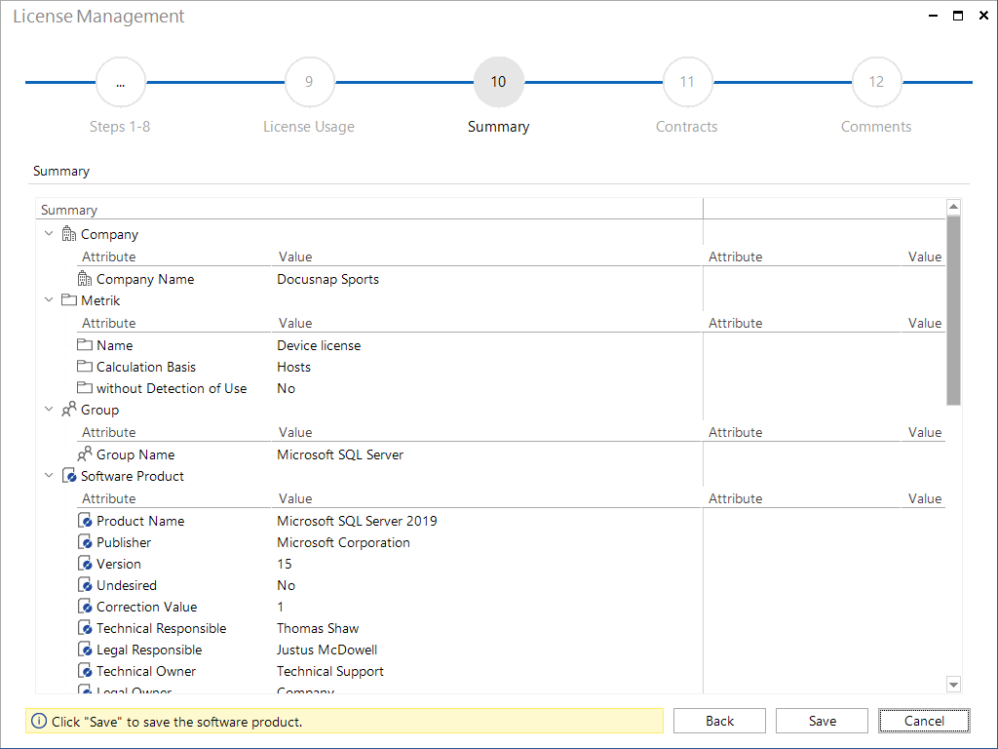998x749 pixels.
Task: Click the 'Company Name' attribute label
Action: tap(145, 279)
